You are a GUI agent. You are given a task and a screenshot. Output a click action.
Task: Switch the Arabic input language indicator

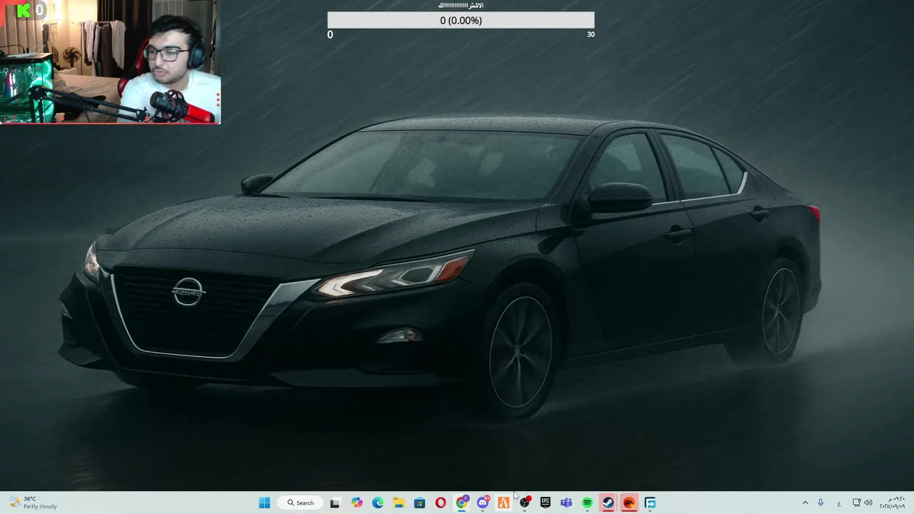pyautogui.click(x=839, y=503)
